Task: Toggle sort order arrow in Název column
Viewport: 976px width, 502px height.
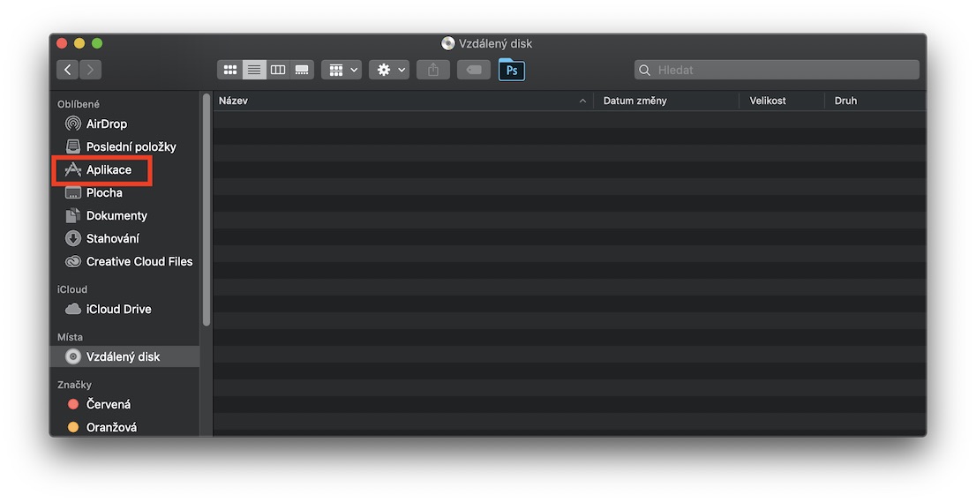Action: 582,101
